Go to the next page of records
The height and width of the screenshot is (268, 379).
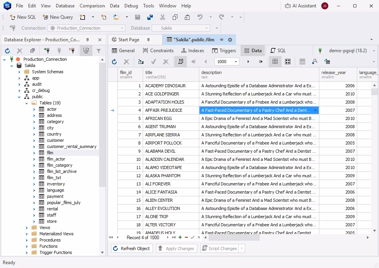tap(248, 62)
